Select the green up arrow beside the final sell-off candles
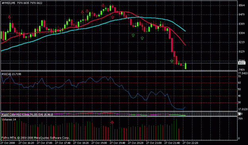Screen dimensions: 248x145 tap(172, 61)
